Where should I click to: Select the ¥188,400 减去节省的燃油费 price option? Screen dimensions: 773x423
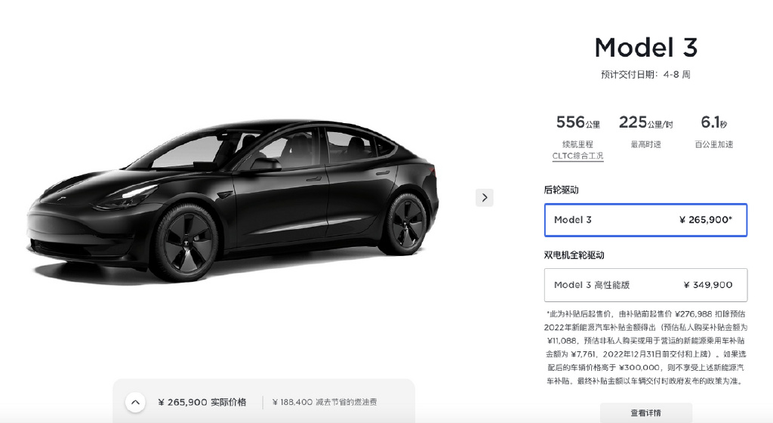[325, 403]
